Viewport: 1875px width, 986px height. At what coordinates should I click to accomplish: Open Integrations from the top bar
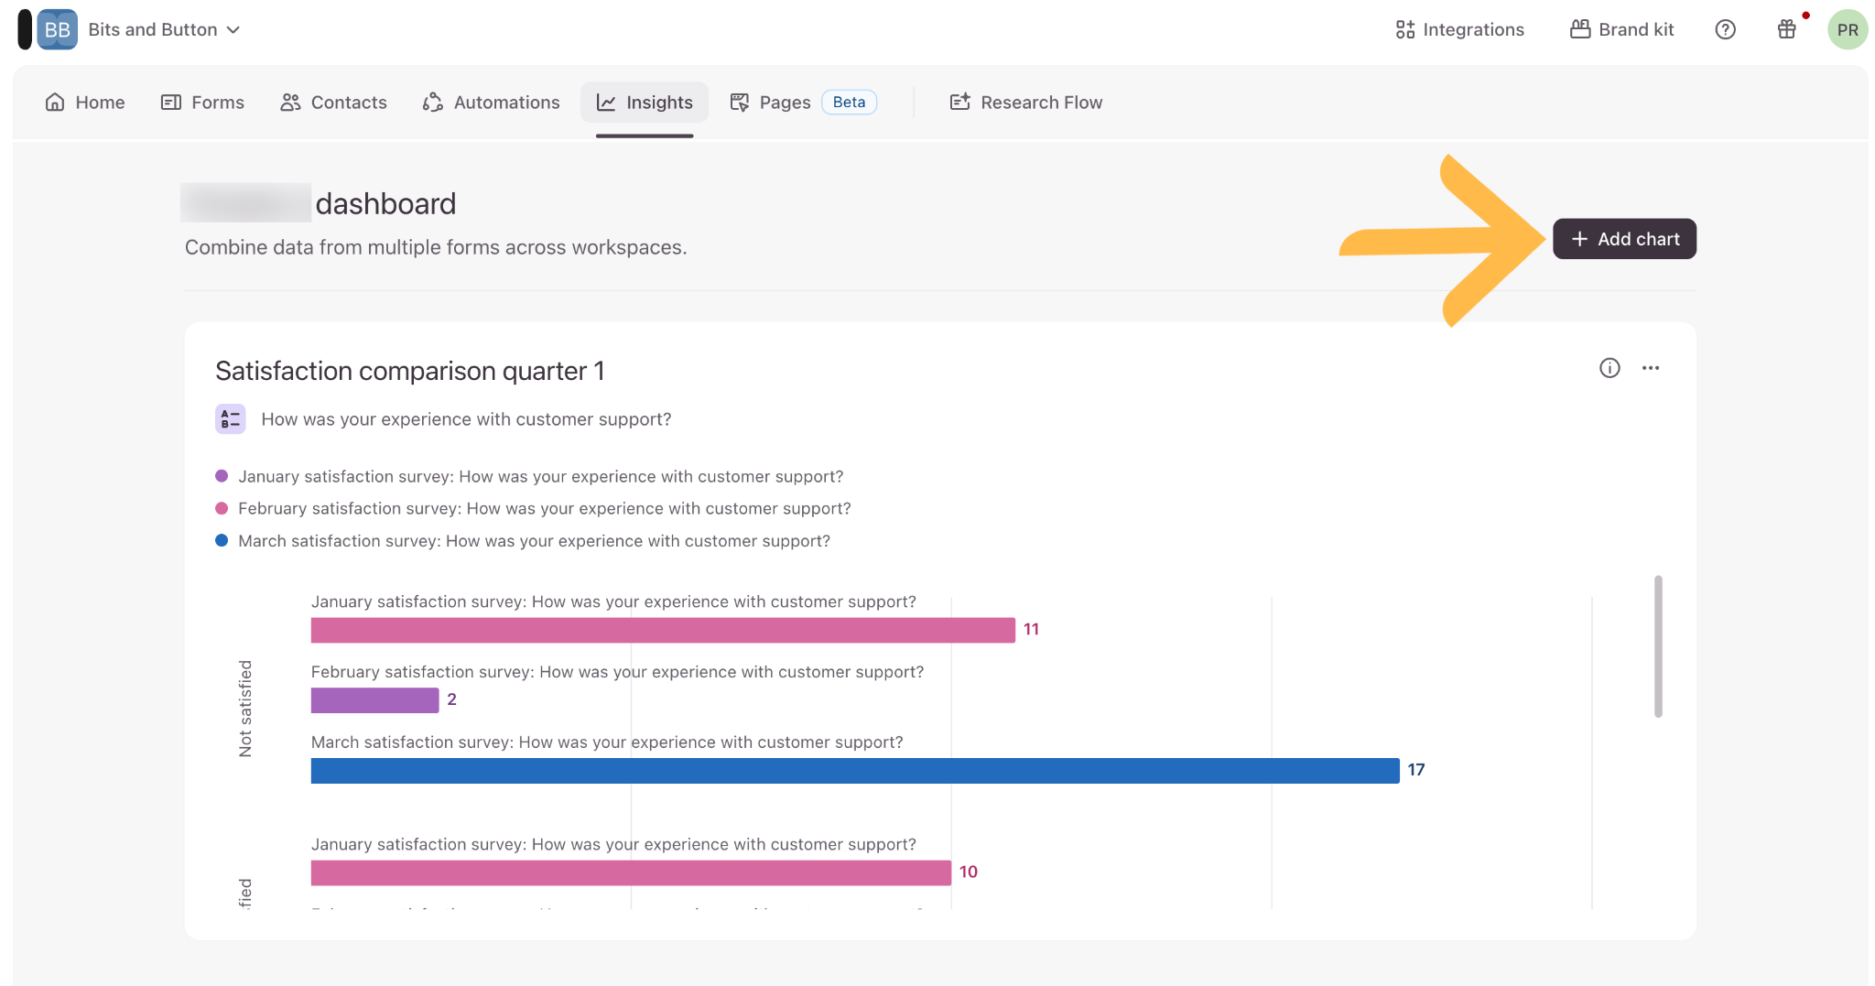tap(1459, 29)
